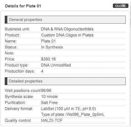Click the empty Note field row
The height and width of the screenshot is (127, 131).
coord(65,53)
